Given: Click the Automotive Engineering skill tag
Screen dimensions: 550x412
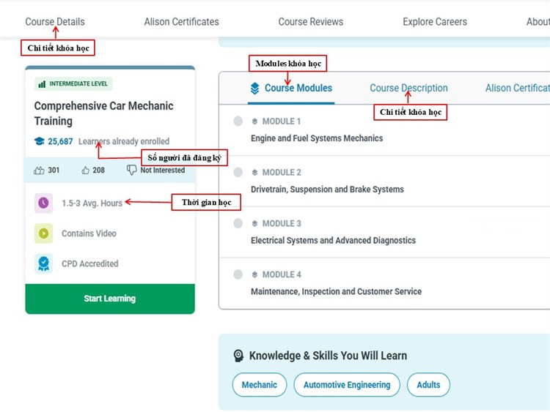Looking at the screenshot, I should [x=347, y=385].
